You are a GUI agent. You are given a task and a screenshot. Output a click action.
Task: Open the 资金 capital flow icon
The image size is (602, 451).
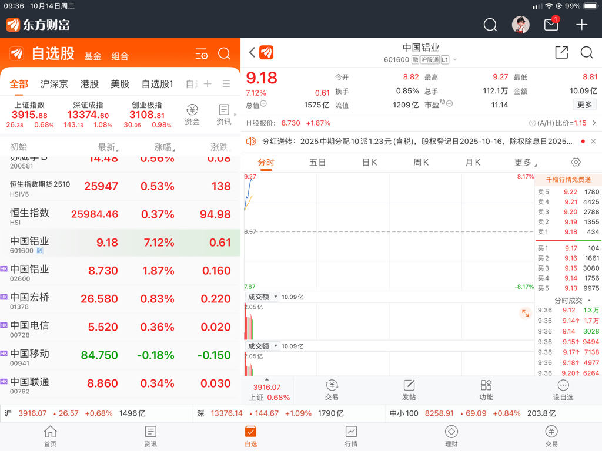[192, 115]
